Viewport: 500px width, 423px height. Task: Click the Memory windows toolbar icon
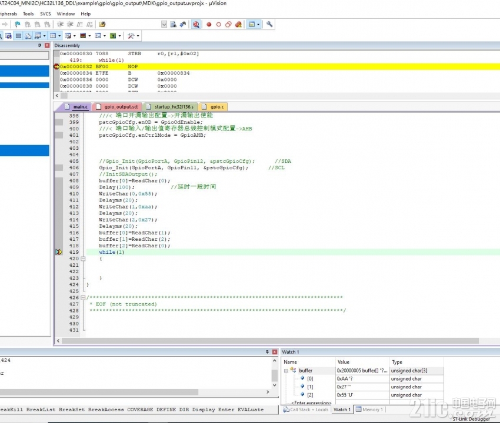tap(53, 36)
